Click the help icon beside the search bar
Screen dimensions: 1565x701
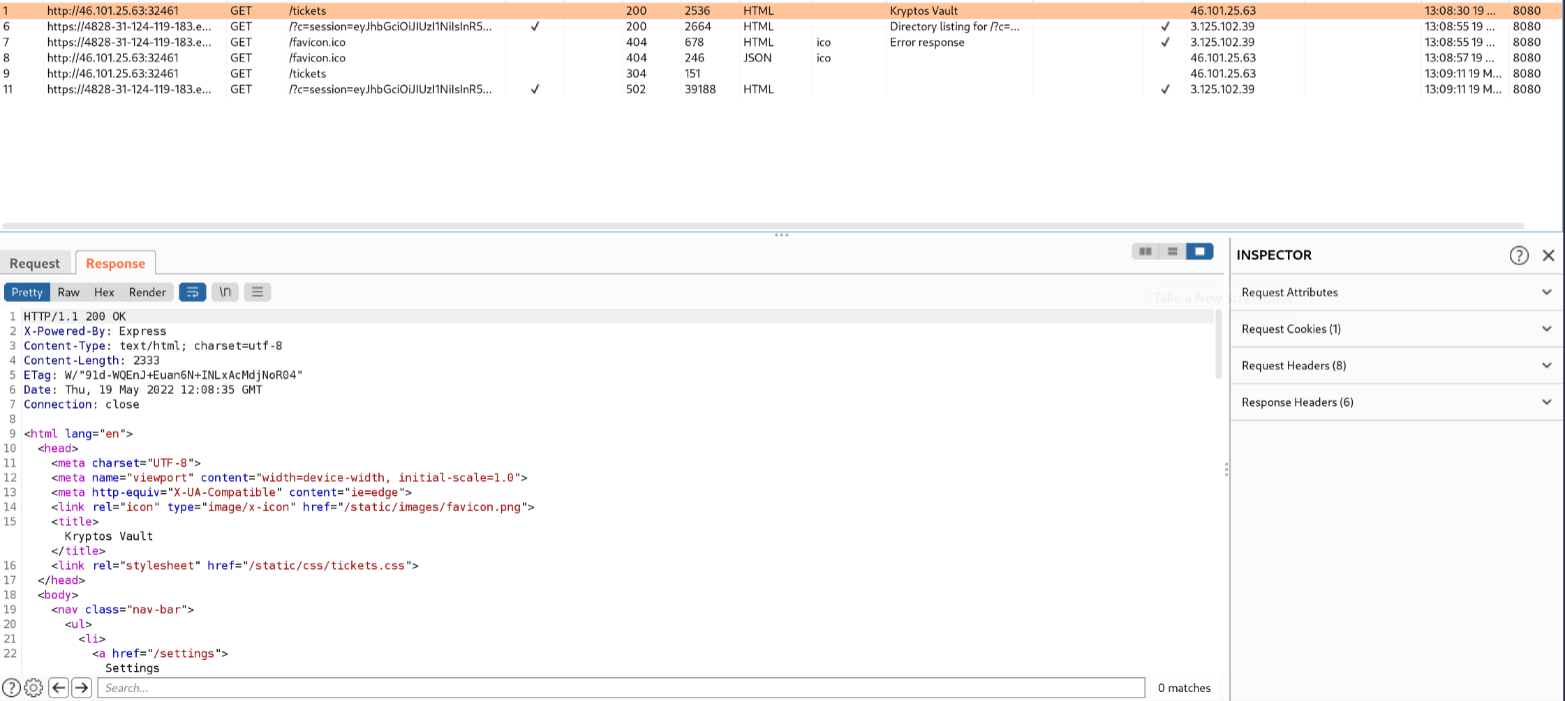coord(11,688)
